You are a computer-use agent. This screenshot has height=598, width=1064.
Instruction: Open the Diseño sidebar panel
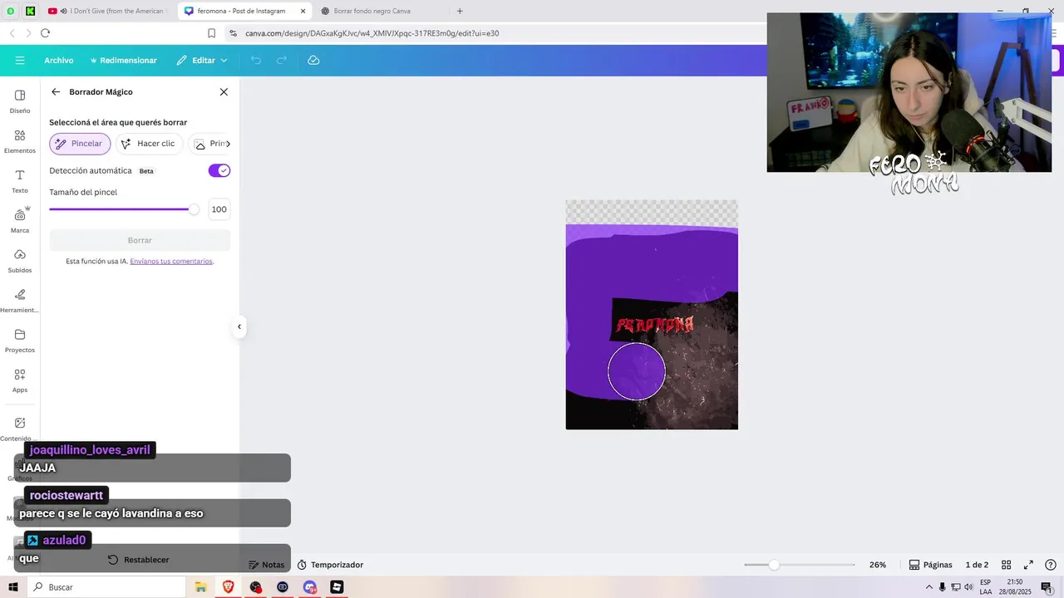(x=20, y=101)
